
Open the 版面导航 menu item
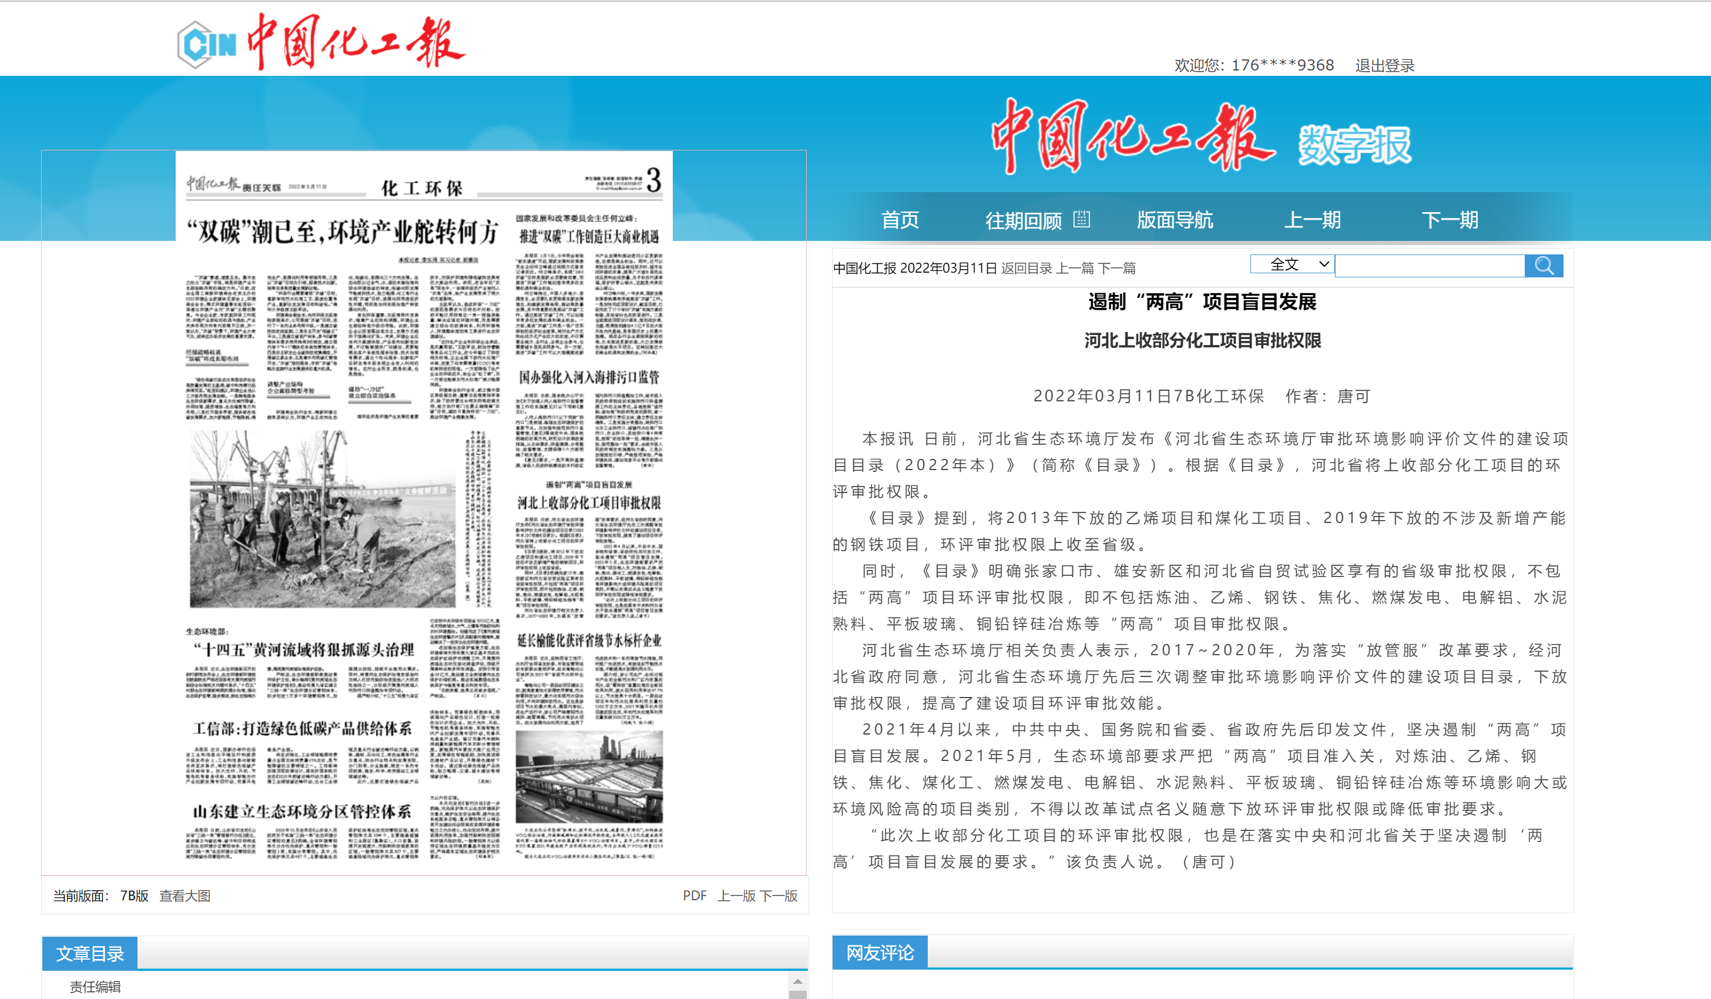[x=1174, y=220]
